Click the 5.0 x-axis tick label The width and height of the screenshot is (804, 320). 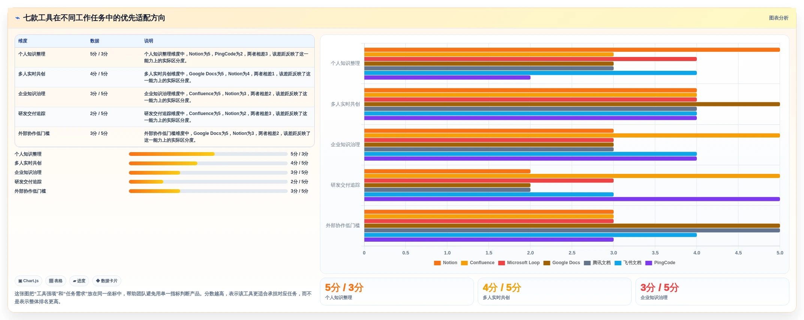tap(780, 253)
